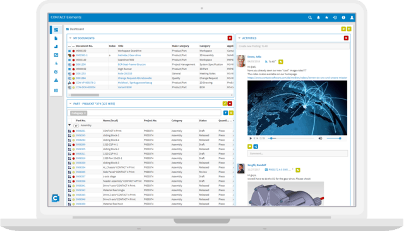Mute the video with the speaker icon
404x231 pixels.
click(x=320, y=138)
